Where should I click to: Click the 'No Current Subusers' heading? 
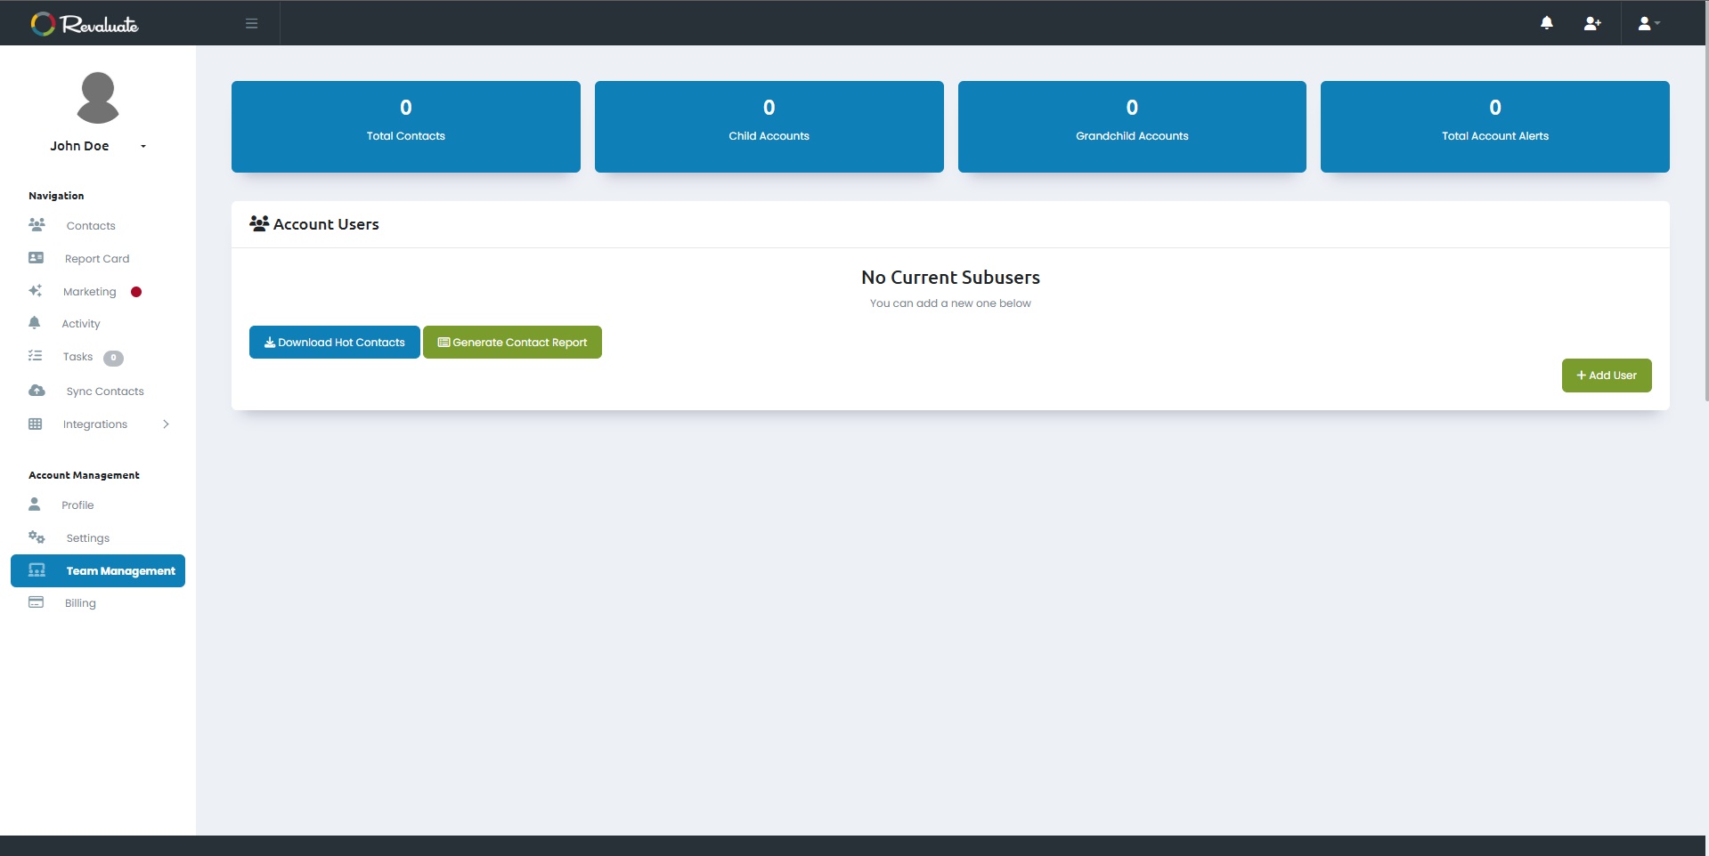(x=950, y=278)
